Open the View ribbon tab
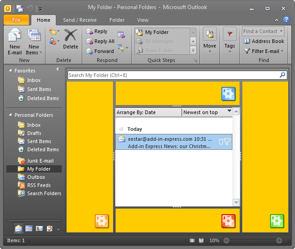Viewport: 295px width, 249px height. click(143, 20)
